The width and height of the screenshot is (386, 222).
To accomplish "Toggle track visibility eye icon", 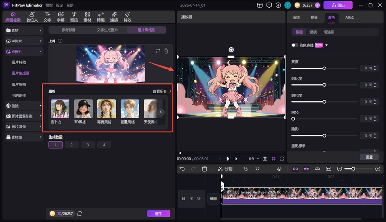I will point(191,198).
